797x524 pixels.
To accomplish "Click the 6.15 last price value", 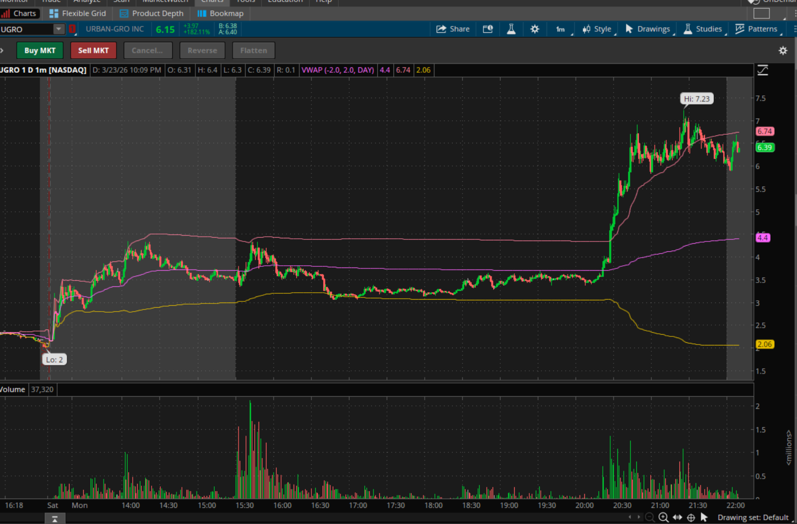I will pos(165,30).
